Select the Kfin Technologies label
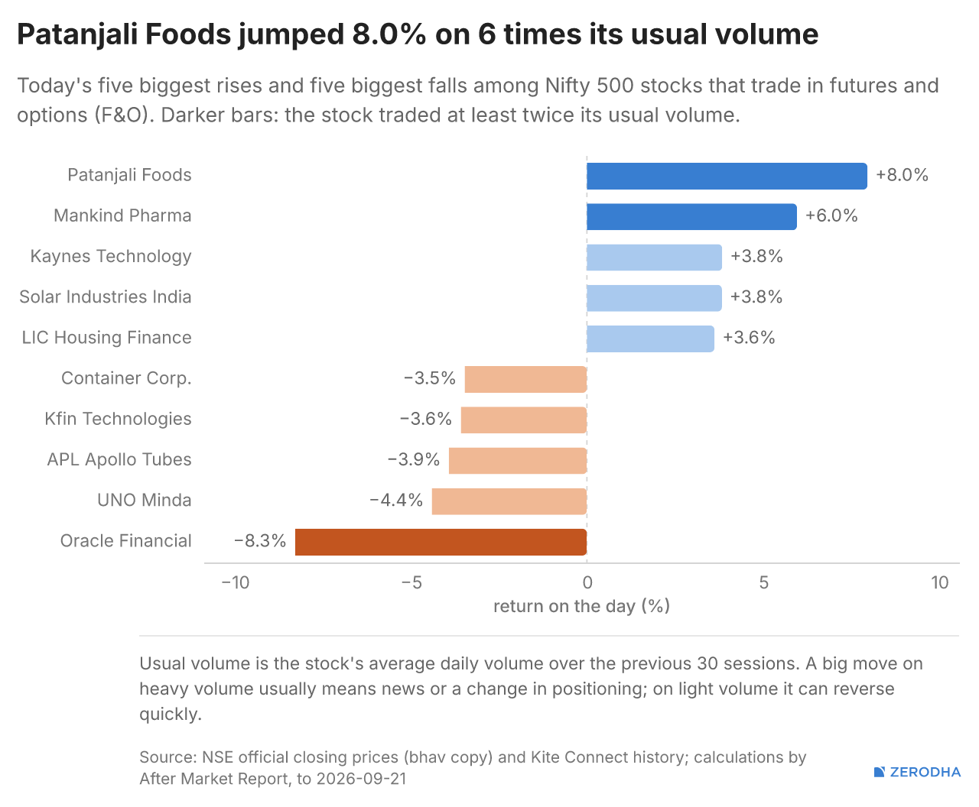979x807 pixels. [x=118, y=419]
